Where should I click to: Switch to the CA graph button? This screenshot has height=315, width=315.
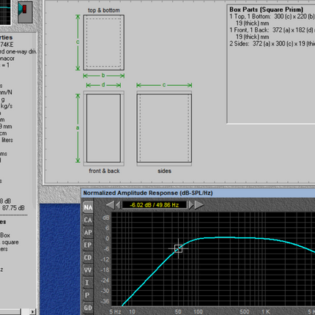point(88,220)
